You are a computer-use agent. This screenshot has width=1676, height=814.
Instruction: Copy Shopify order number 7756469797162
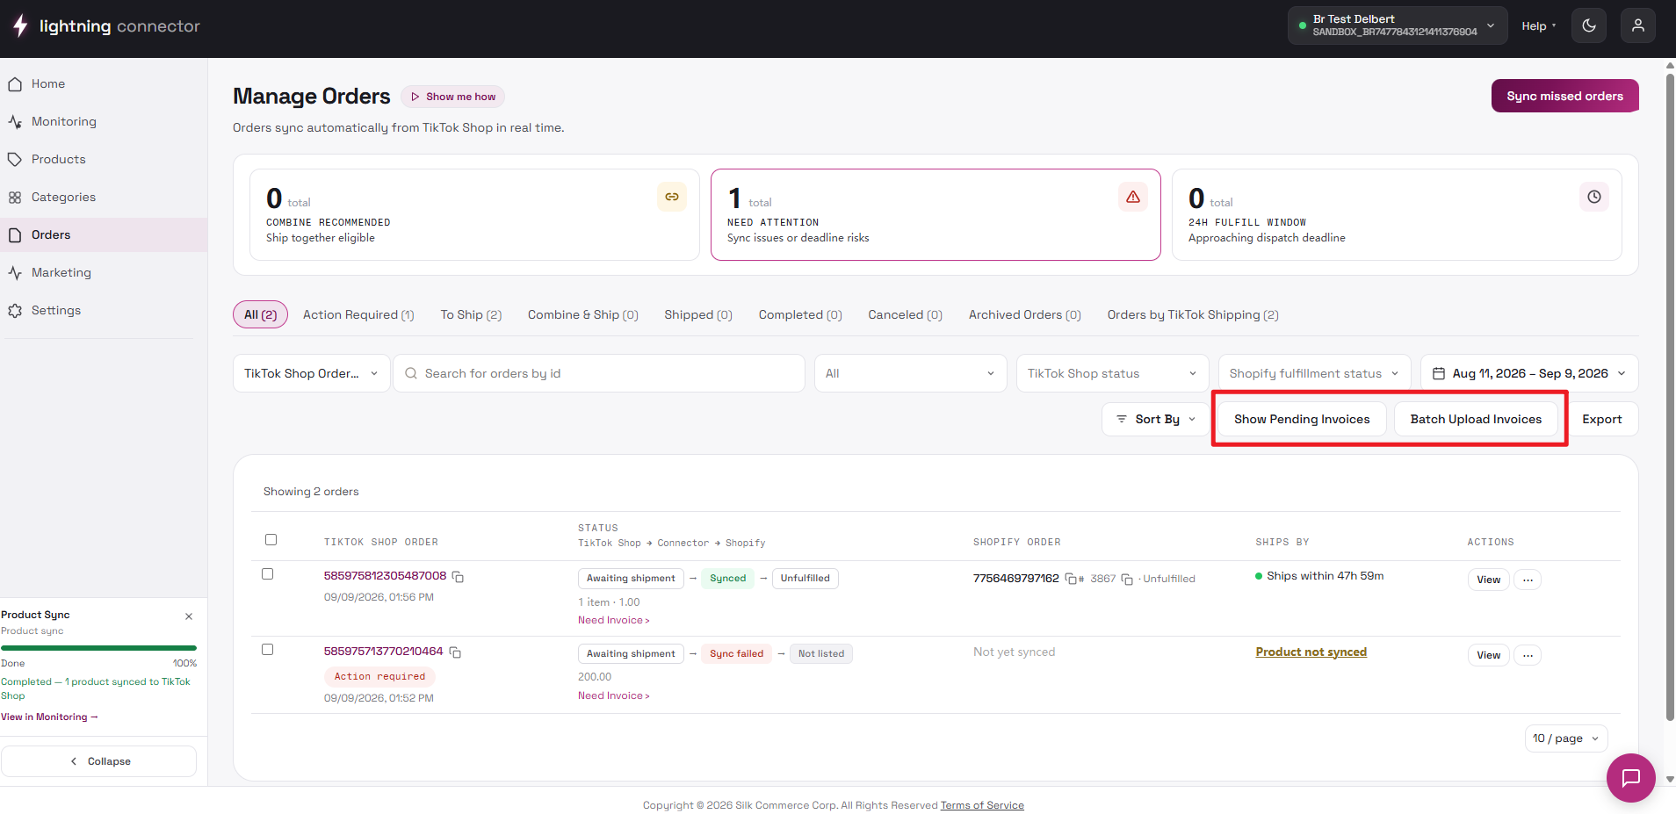click(1070, 579)
